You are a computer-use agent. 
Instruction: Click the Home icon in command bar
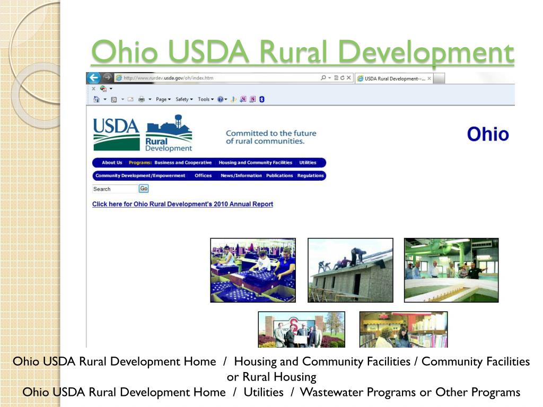click(x=97, y=99)
